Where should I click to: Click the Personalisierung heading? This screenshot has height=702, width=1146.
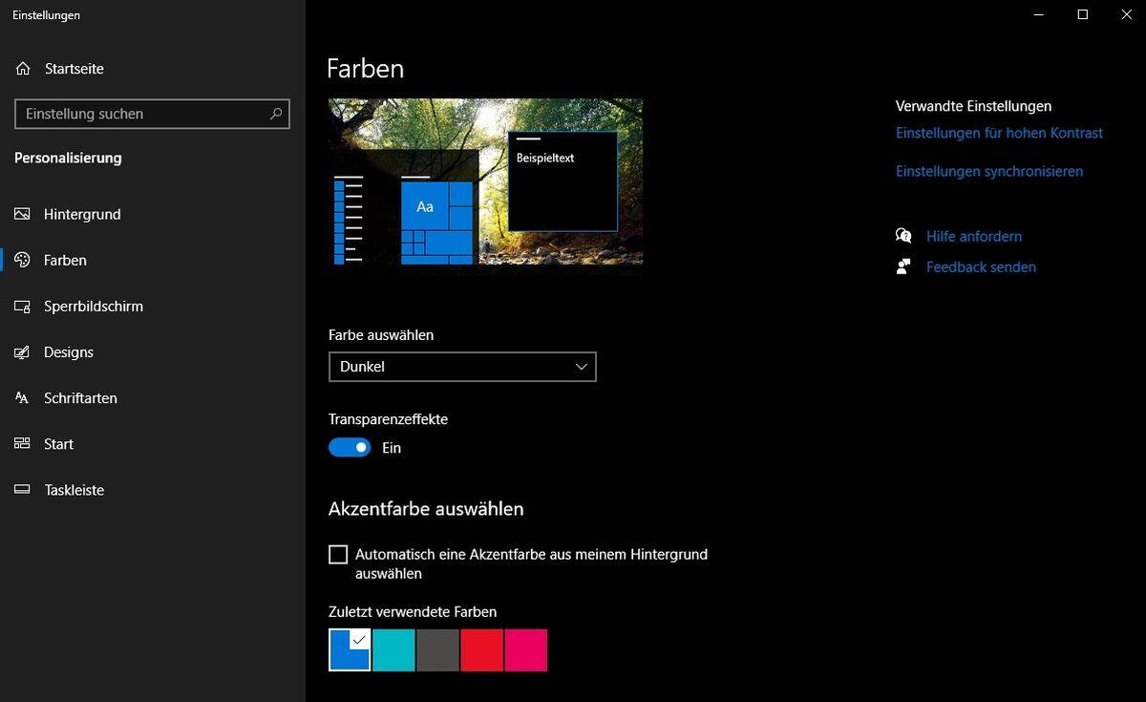(68, 158)
